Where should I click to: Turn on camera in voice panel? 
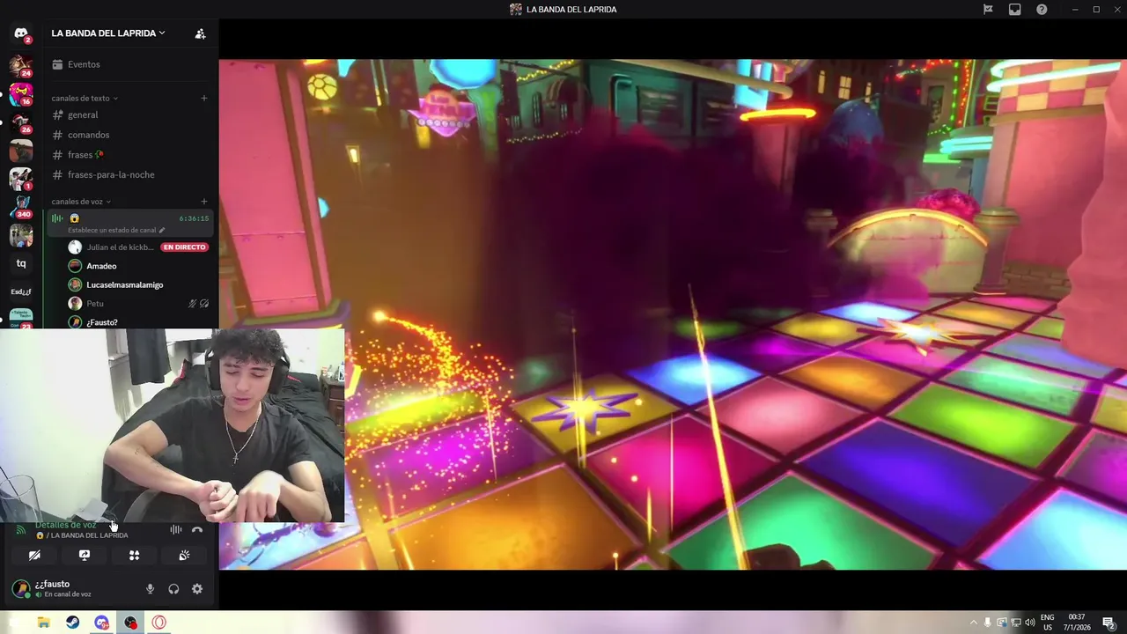(34, 556)
